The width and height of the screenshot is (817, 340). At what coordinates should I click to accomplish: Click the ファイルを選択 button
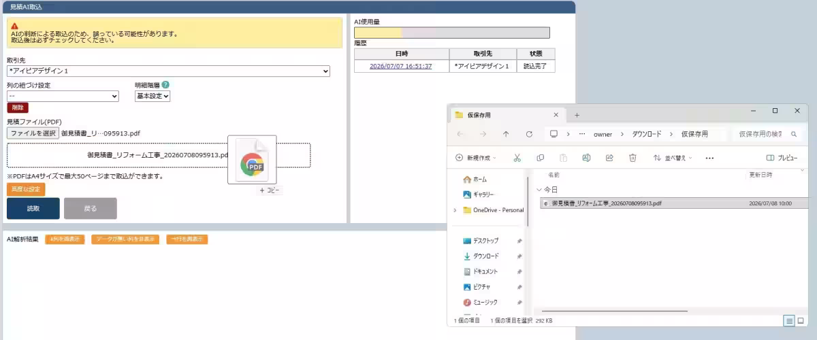pos(33,133)
